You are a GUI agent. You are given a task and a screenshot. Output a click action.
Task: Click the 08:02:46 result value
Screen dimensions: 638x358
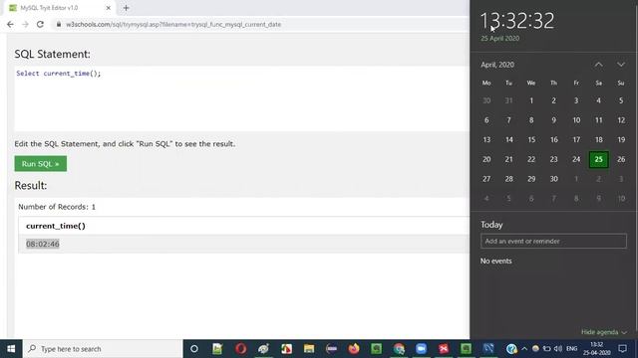(x=43, y=244)
